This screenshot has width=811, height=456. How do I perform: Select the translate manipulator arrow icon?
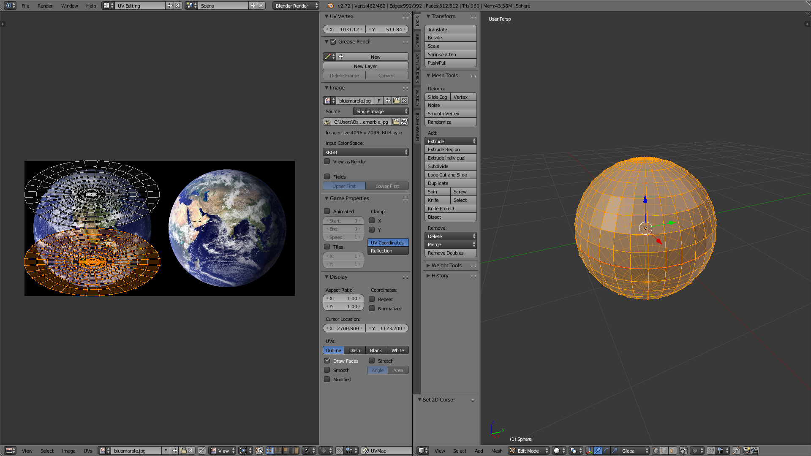(598, 451)
